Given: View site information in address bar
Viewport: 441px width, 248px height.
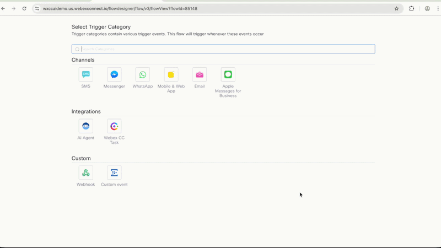Looking at the screenshot, I should pyautogui.click(x=37, y=8).
